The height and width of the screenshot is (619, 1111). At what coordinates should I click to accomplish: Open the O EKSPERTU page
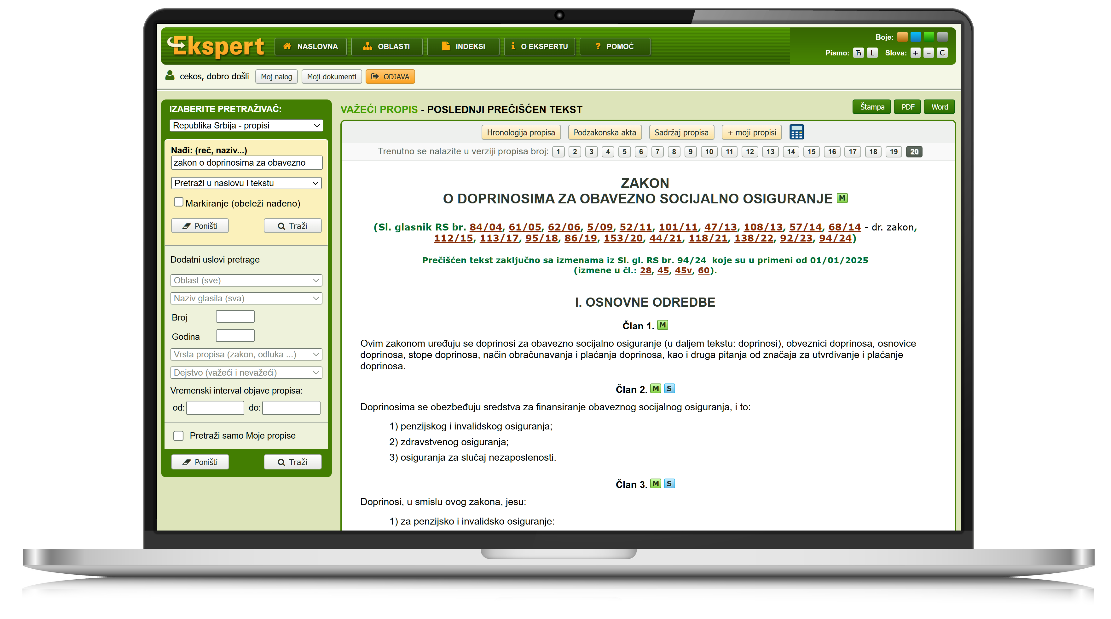click(540, 47)
